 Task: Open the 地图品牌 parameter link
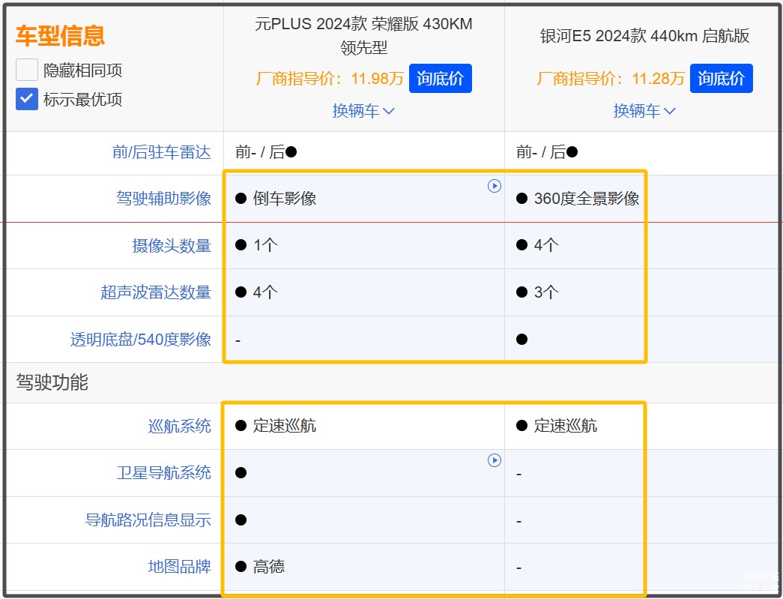tap(179, 567)
